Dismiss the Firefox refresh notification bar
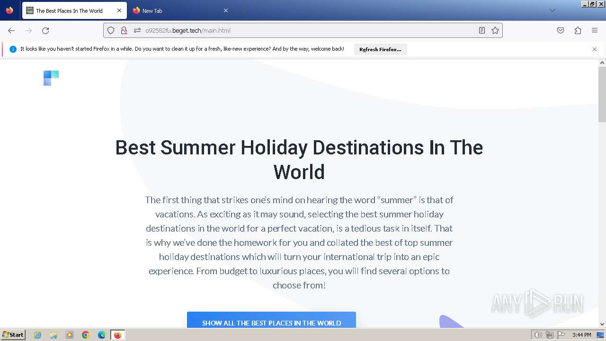 595,49
